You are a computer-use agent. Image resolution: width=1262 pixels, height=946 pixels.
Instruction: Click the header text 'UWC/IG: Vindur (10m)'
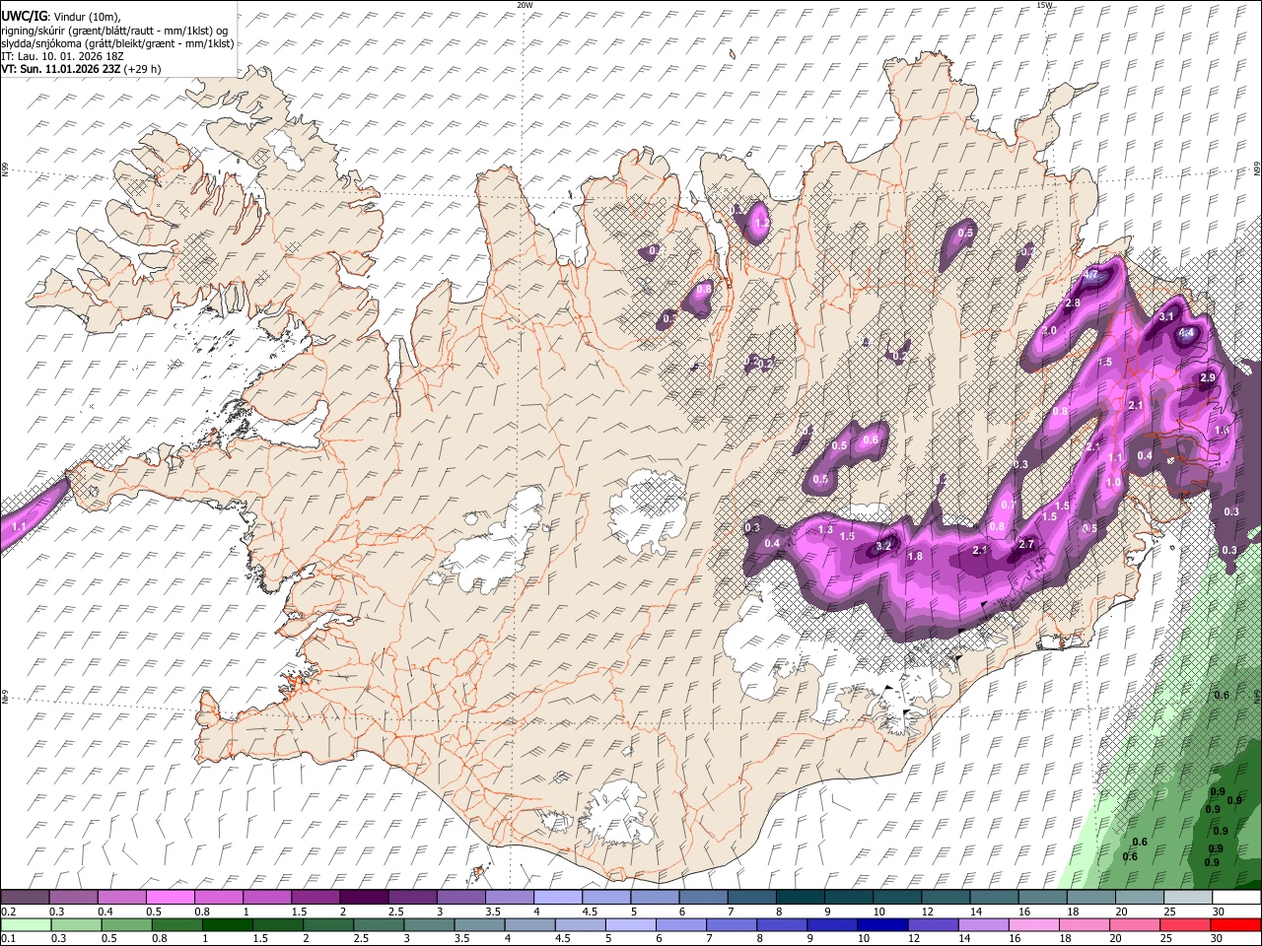point(60,16)
